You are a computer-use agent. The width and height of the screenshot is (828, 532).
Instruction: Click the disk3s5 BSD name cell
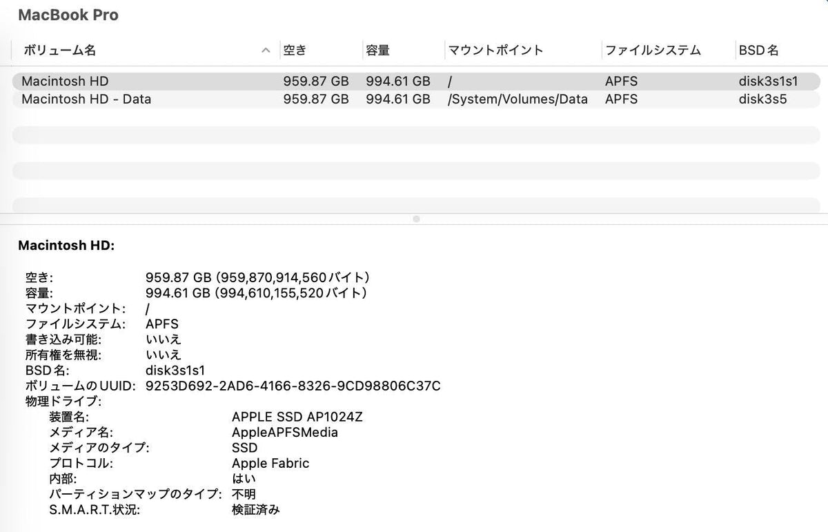(x=762, y=99)
